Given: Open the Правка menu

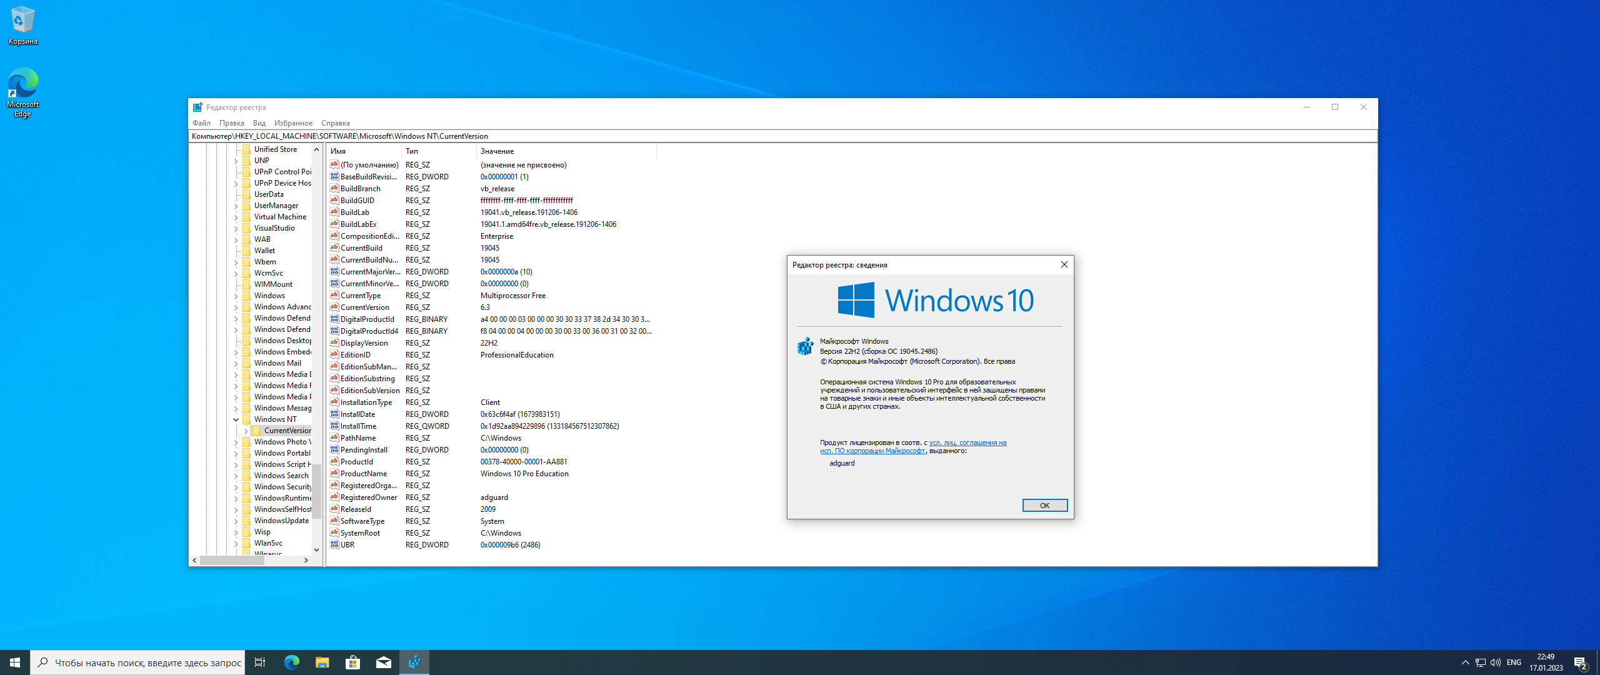Looking at the screenshot, I should pyautogui.click(x=231, y=123).
